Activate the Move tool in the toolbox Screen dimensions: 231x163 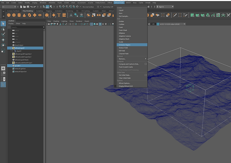(x=3, y=40)
